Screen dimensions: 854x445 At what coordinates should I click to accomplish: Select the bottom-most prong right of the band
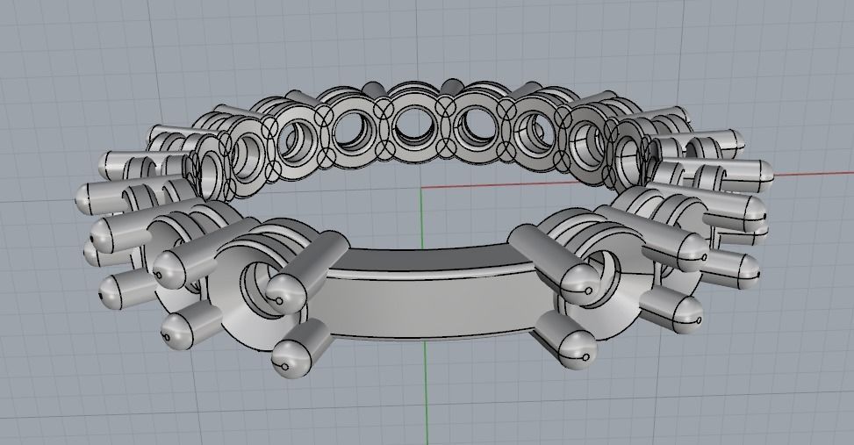[565, 341]
